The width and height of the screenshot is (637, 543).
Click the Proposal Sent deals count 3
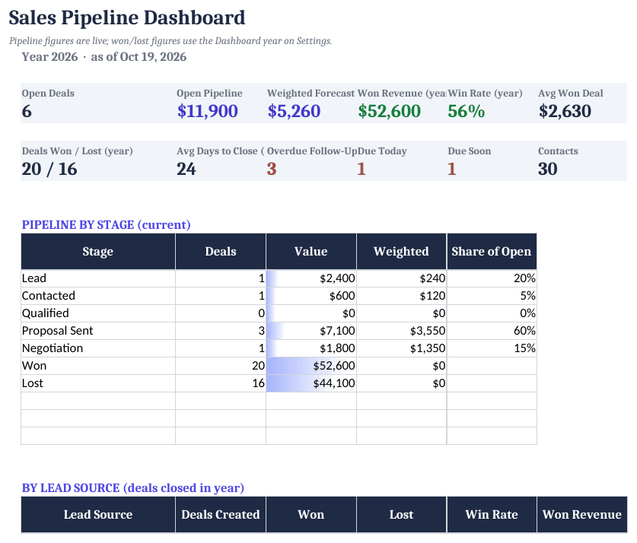click(x=221, y=331)
